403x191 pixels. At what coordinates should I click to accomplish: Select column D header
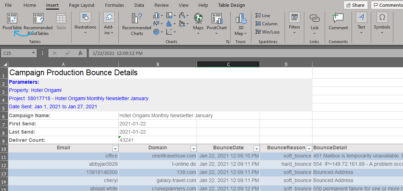click(x=286, y=64)
